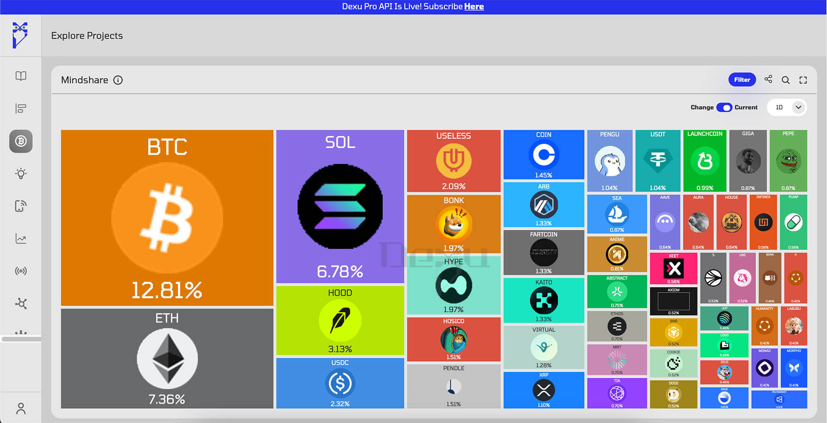Click the Dexu logo in the sidebar
The width and height of the screenshot is (827, 423).
coord(20,35)
